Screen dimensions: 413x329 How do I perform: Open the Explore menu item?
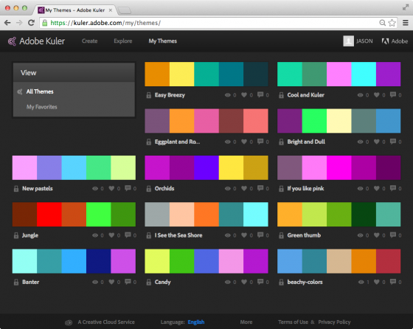click(x=123, y=41)
